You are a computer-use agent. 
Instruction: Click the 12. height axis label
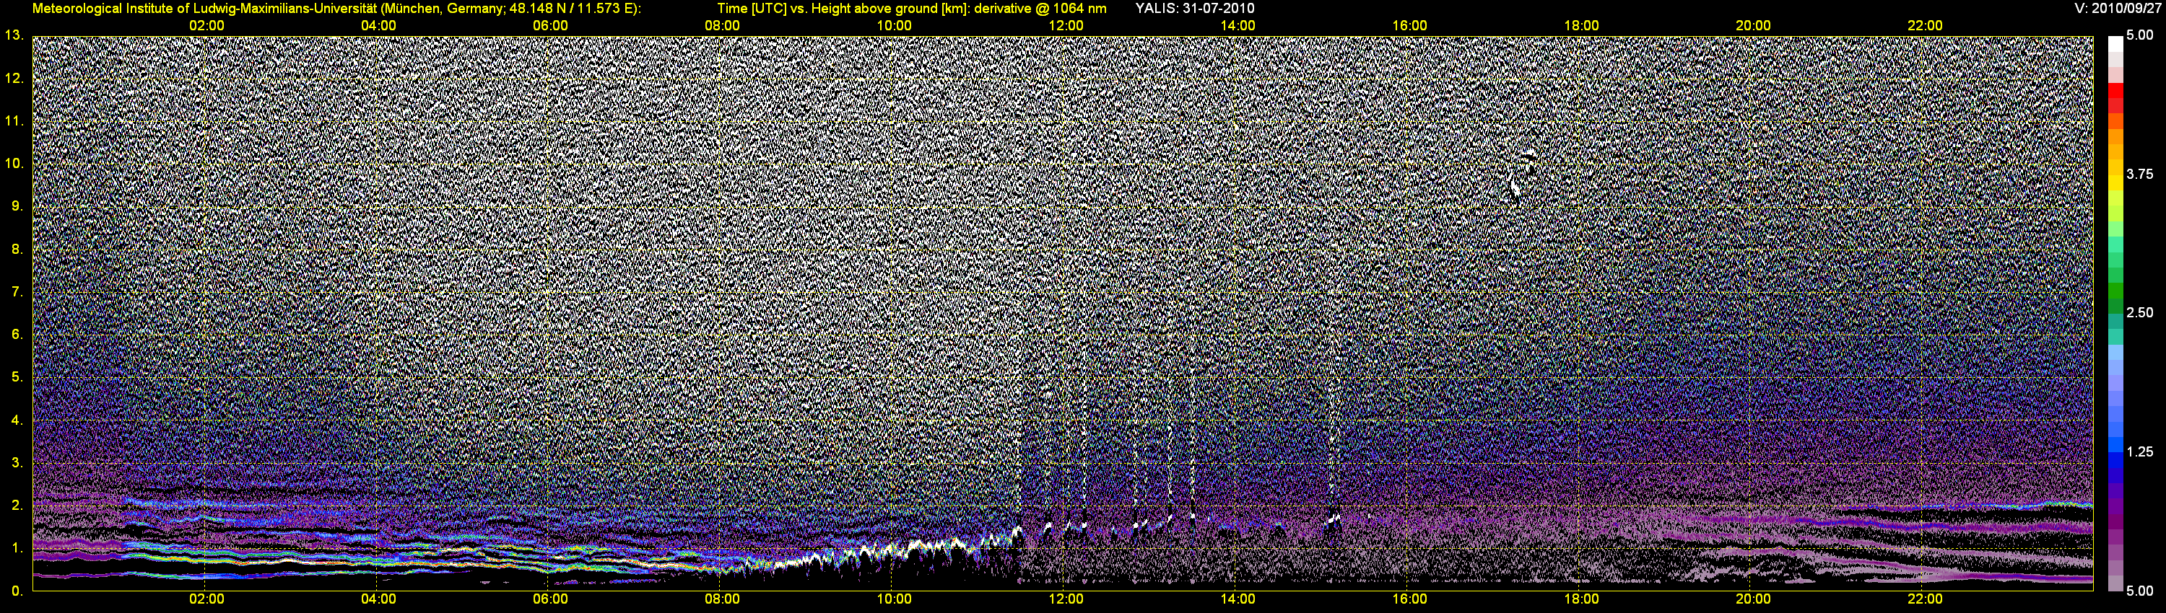click(x=14, y=78)
